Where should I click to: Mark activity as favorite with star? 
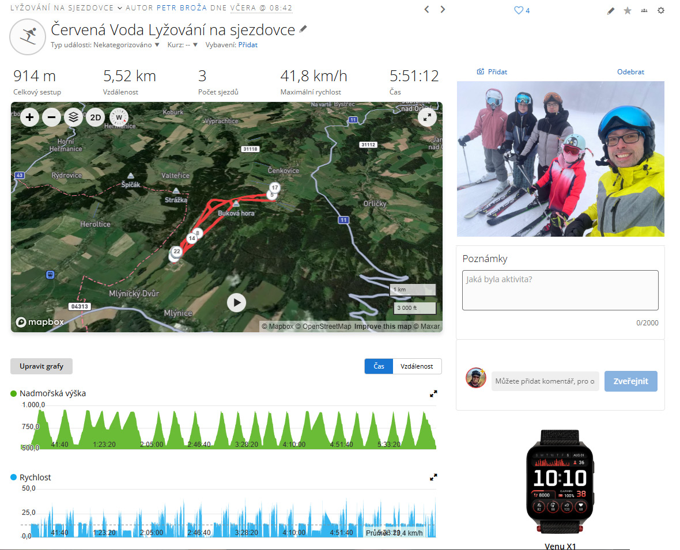(628, 10)
